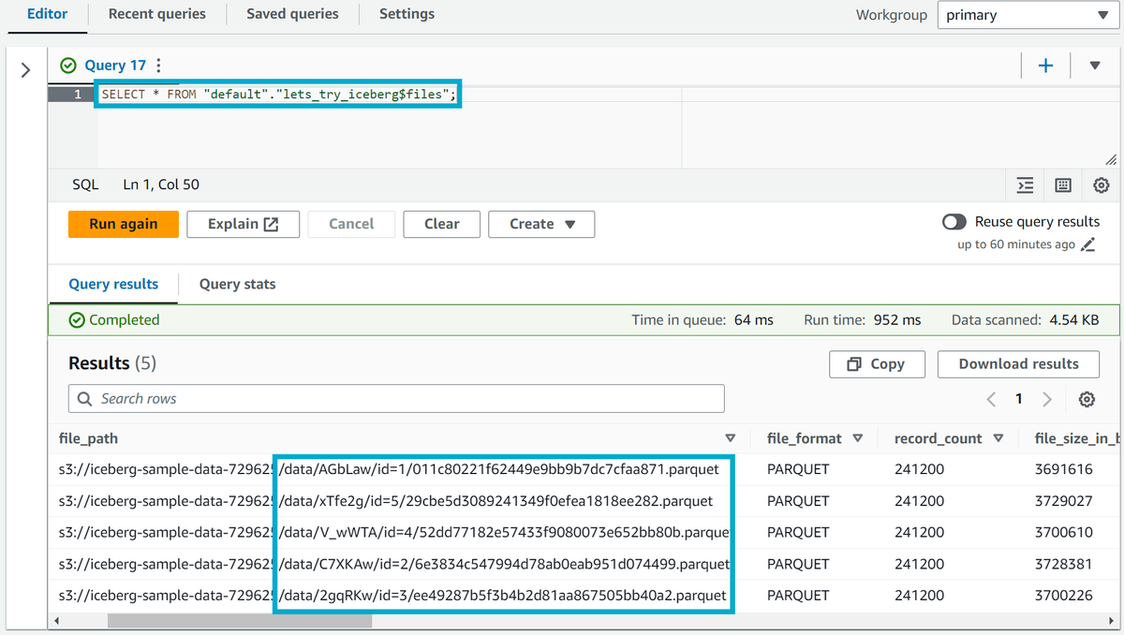Image resolution: width=1124 pixels, height=635 pixels.
Task: Enable Reuse query results
Action: 954,222
